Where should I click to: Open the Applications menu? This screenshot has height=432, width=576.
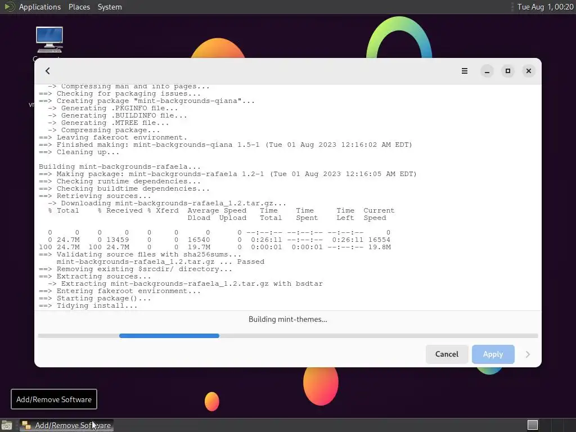(40, 7)
